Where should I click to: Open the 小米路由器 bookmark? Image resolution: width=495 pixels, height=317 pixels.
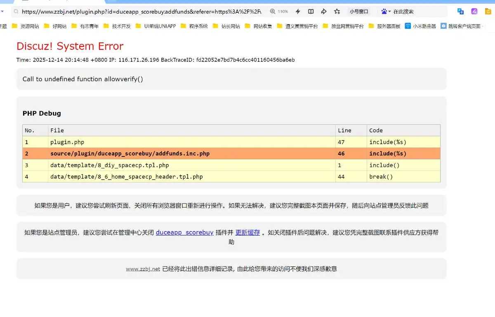pyautogui.click(x=420, y=26)
